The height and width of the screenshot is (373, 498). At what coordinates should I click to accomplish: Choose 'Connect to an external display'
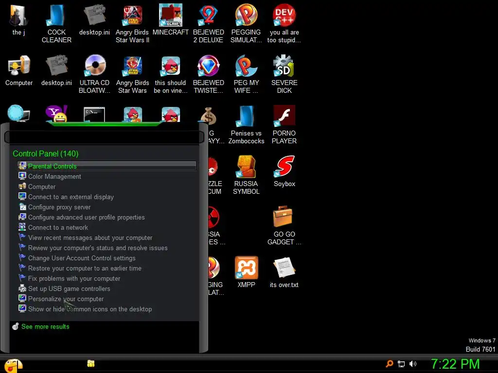(x=107, y=197)
